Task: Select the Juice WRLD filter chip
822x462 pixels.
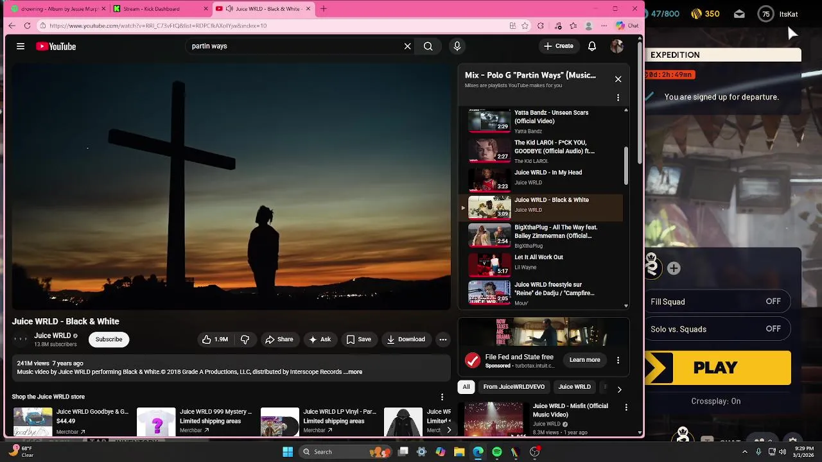Action: pyautogui.click(x=574, y=387)
